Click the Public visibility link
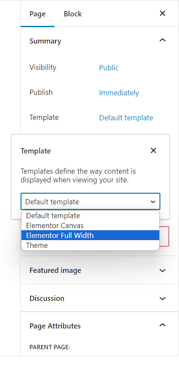The width and height of the screenshot is (179, 366). click(x=109, y=68)
